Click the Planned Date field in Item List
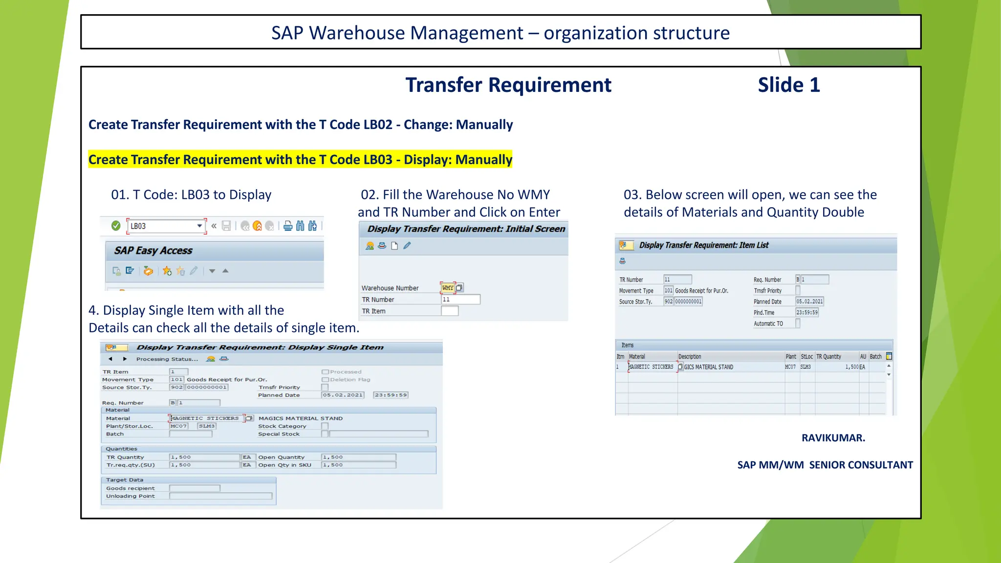This screenshot has width=1001, height=563. click(x=809, y=302)
